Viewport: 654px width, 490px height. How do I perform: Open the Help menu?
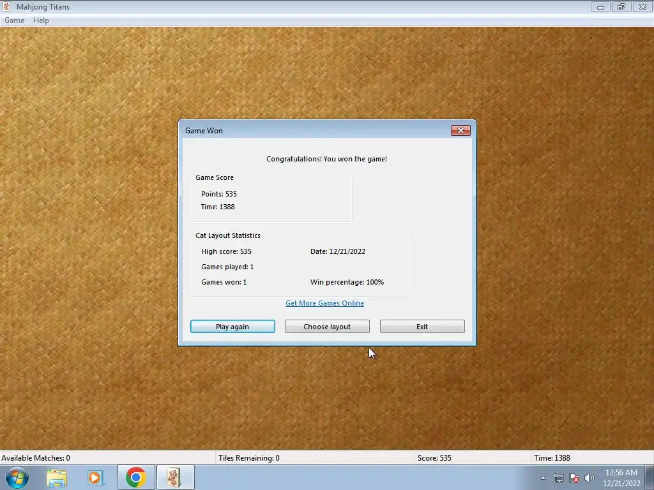tap(41, 20)
